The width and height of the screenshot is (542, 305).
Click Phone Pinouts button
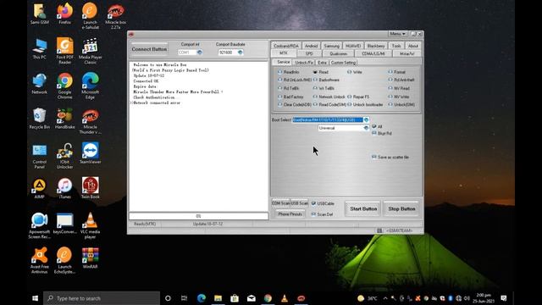click(290, 214)
